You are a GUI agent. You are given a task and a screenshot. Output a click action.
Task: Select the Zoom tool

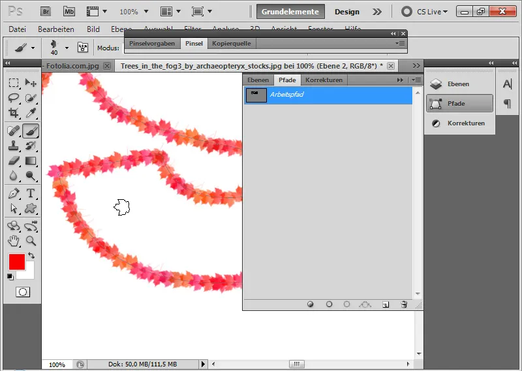click(x=31, y=240)
